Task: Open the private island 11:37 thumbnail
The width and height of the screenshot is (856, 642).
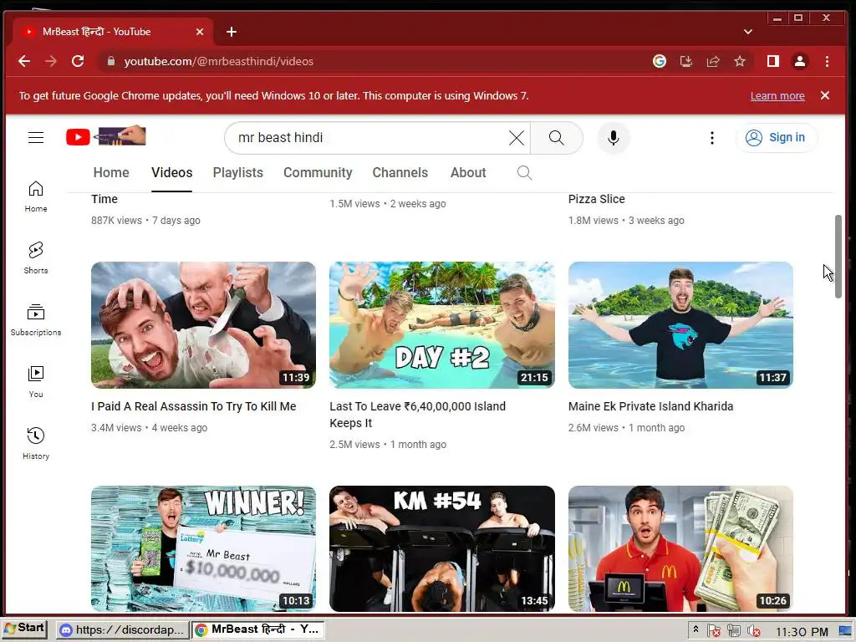Action: point(680,325)
